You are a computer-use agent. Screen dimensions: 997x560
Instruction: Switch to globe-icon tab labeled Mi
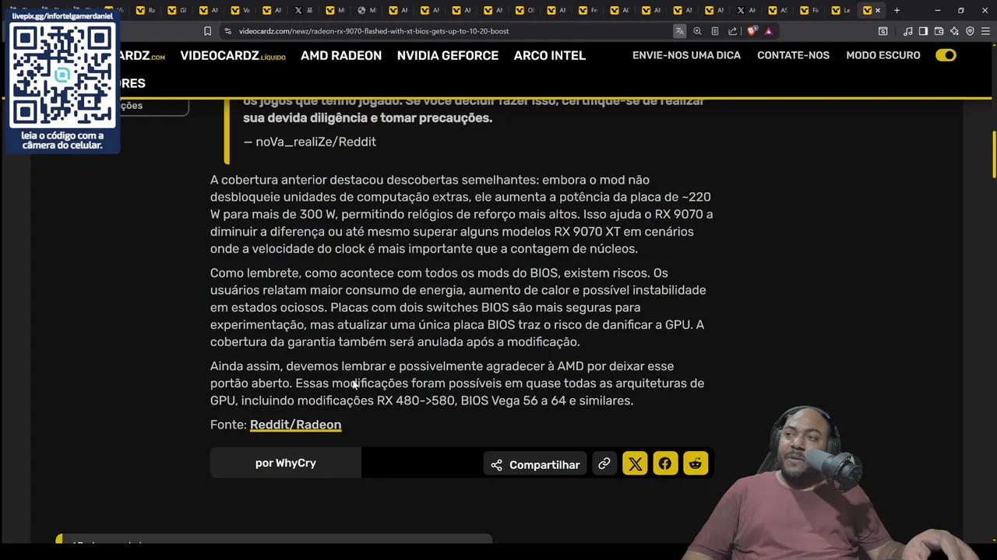coord(367,10)
